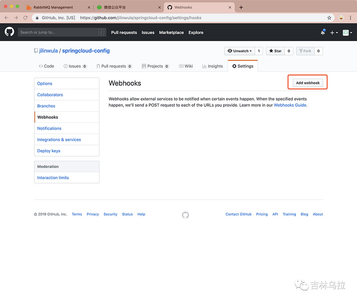The image size is (357, 301).
Task: Click the Add webhook button
Action: point(307,83)
